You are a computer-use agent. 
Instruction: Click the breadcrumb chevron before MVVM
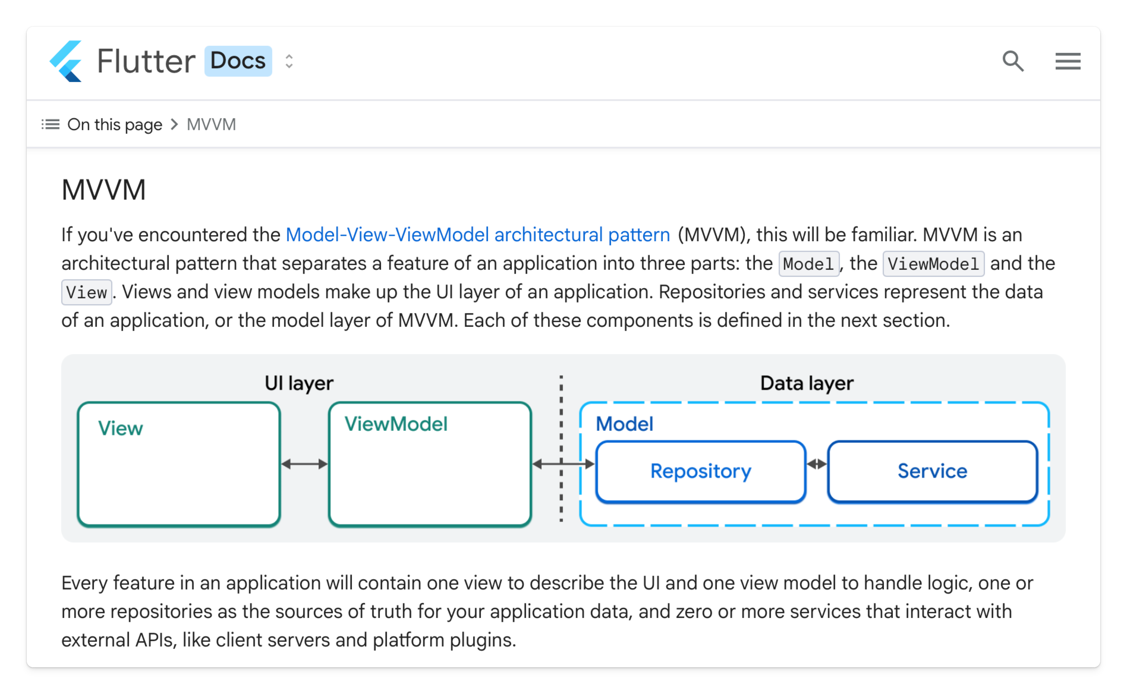pos(174,124)
